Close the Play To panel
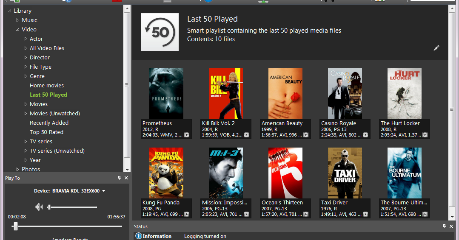The image size is (459, 240). click(126, 178)
